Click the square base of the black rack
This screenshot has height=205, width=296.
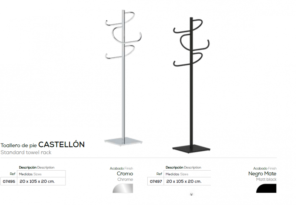coord(191,148)
